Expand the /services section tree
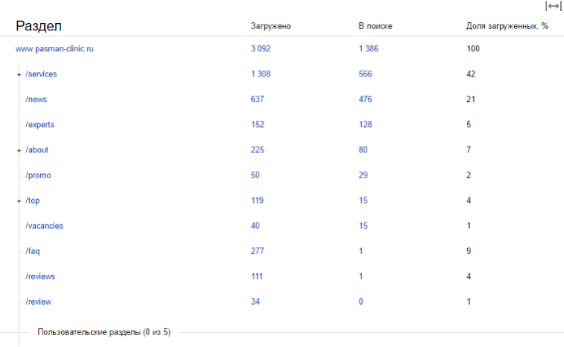 19,74
